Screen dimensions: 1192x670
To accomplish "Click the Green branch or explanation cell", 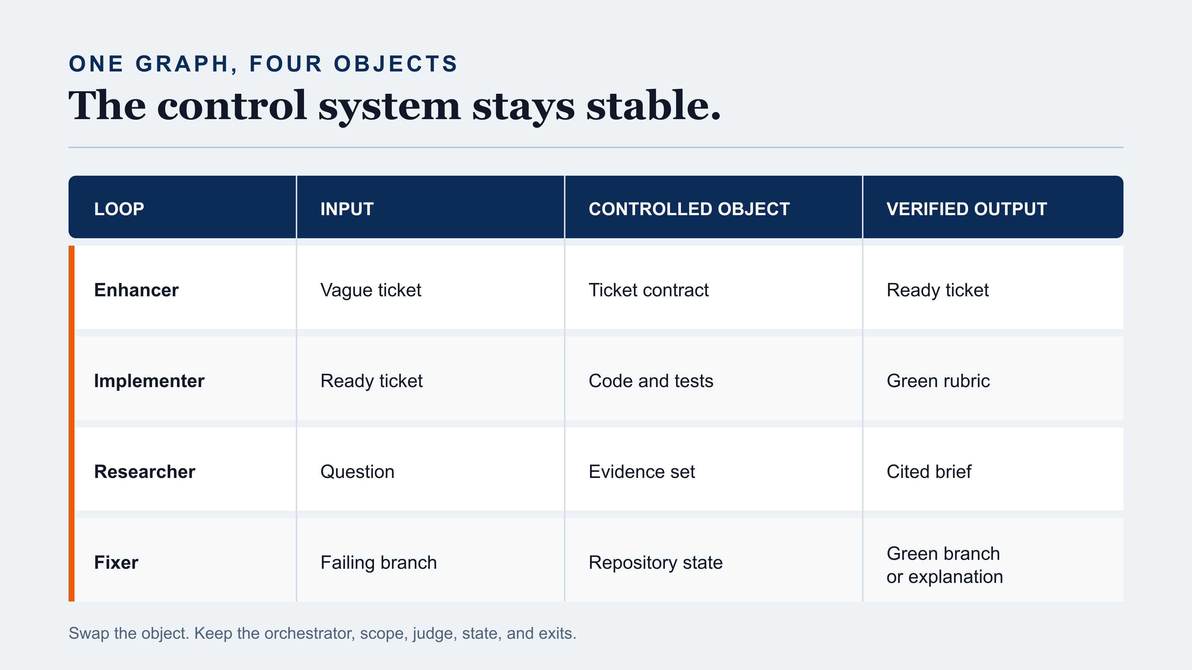I will coord(944,565).
